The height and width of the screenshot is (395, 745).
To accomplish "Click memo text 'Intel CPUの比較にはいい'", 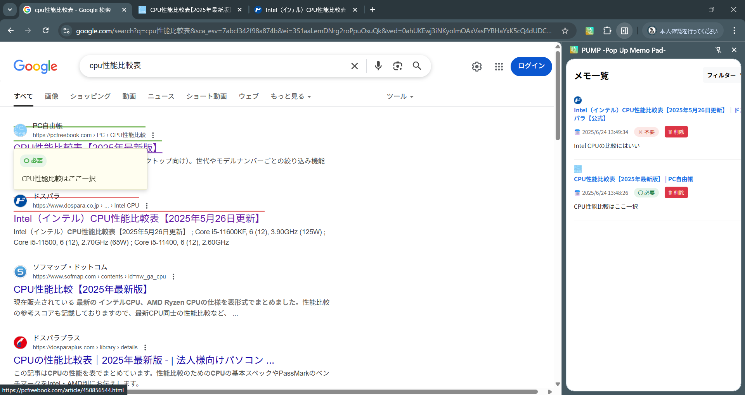I will point(606,146).
